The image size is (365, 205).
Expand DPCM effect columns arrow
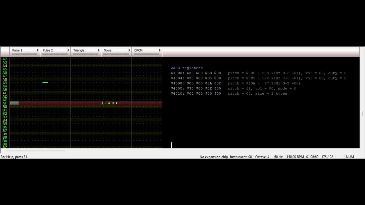click(160, 50)
